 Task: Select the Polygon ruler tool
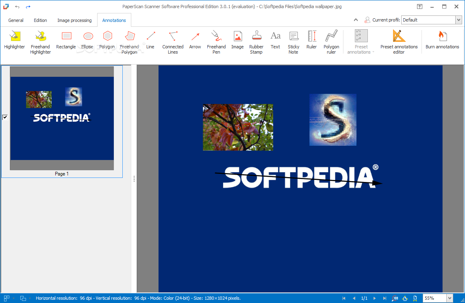click(331, 42)
